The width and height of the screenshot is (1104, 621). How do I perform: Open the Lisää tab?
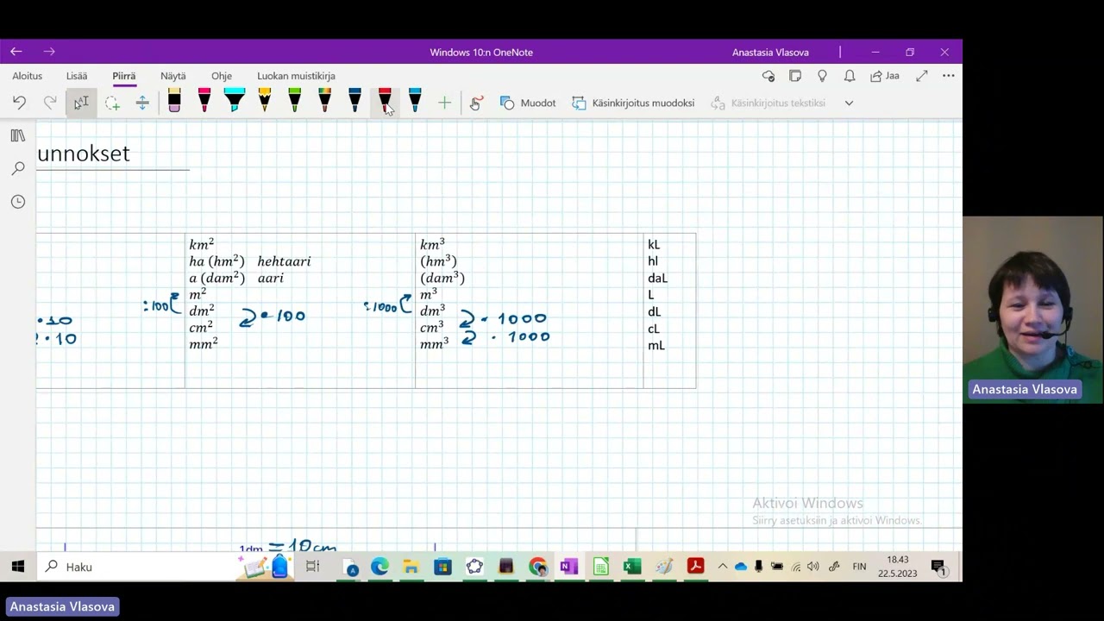coord(77,76)
